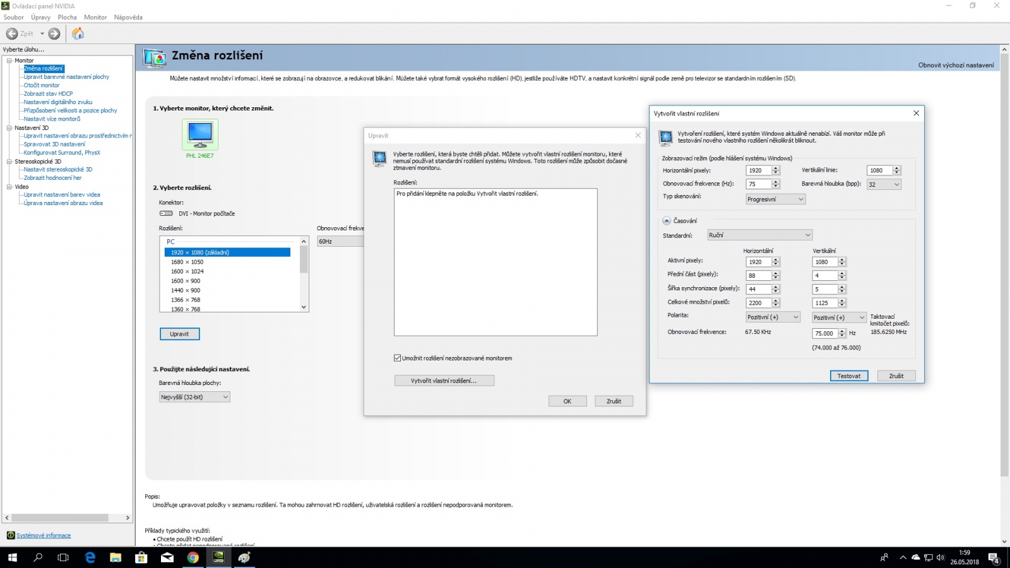Screen dimensions: 1010x568
Task: Click Zrušit in Vytvořit vlastní rozlišení dialog
Action: click(896, 376)
